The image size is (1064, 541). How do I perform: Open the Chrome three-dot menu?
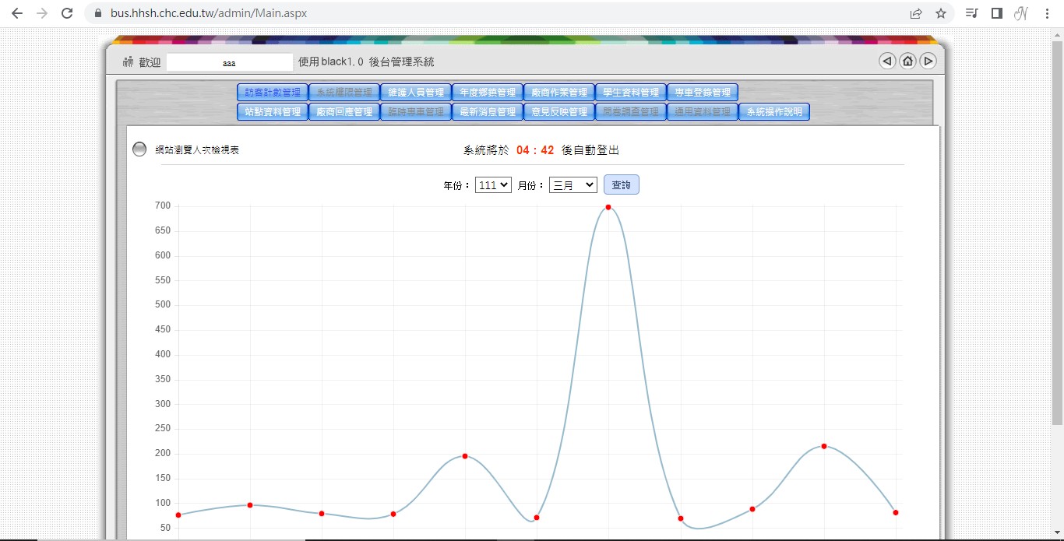coord(1046,13)
